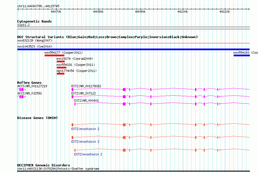Click the 44090k ruler tick label
258x173 pixels.
pos(140,12)
